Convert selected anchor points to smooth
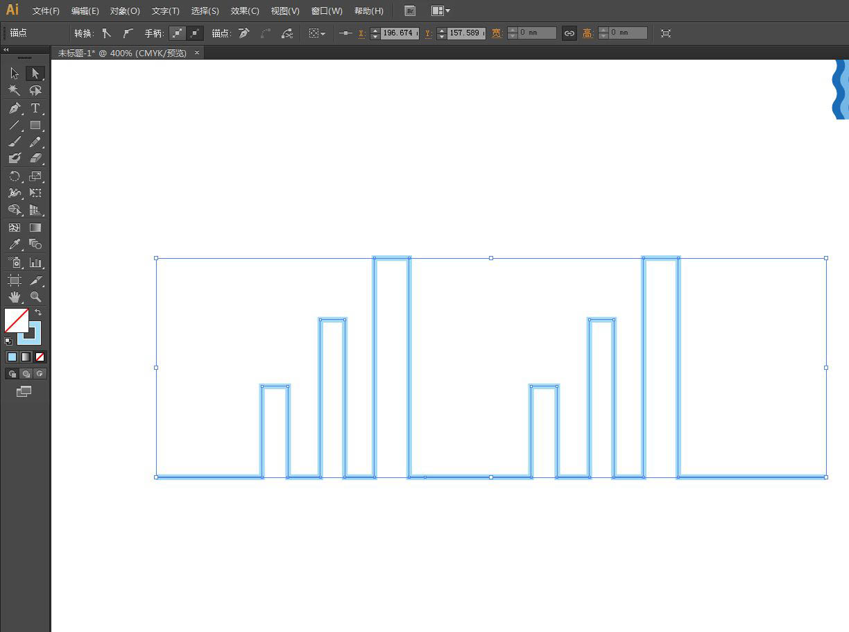849x632 pixels. click(128, 33)
